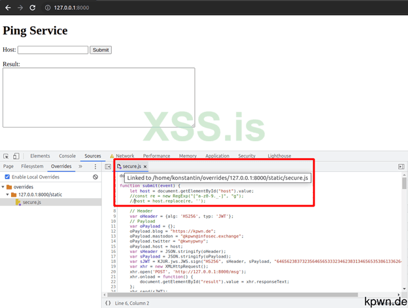Reload the page with the refresh icon
Image resolution: width=408 pixels, height=308 pixels.
coord(33,8)
